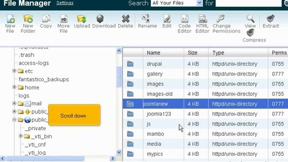
Task: Click the media folder icon
Action: (130, 144)
